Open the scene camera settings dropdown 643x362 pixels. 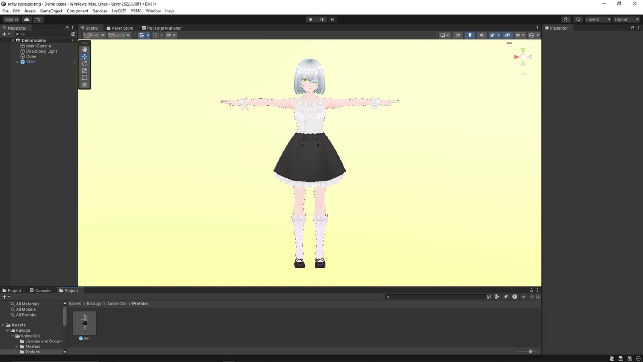[x=520, y=35]
